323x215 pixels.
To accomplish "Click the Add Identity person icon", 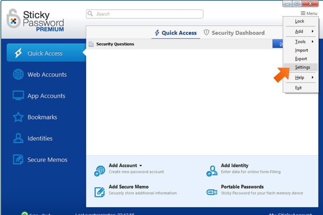I will [x=212, y=171].
